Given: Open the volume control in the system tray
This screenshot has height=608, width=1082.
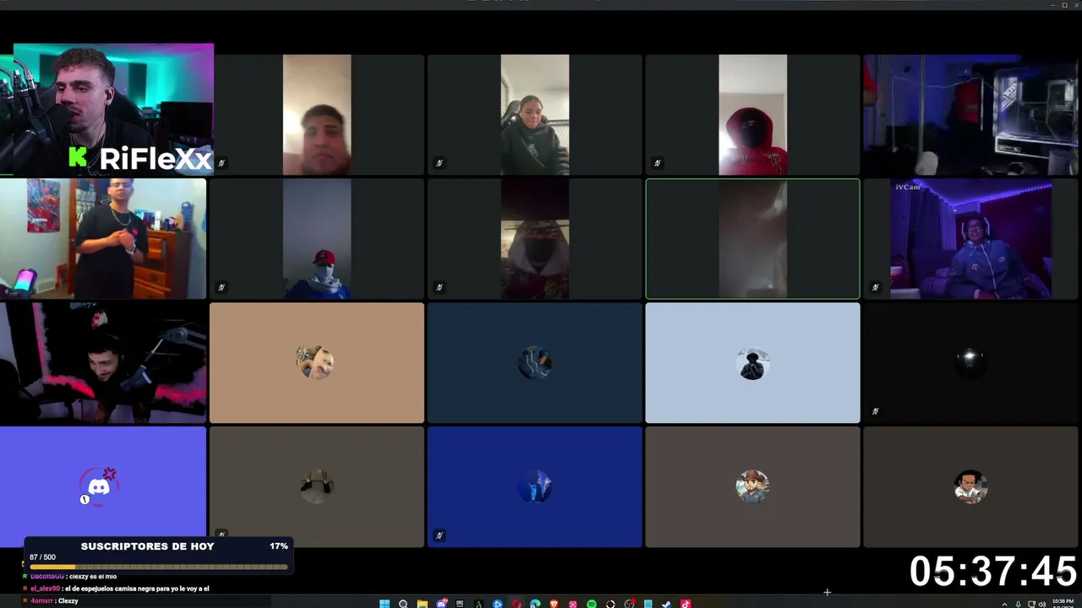Looking at the screenshot, I should click(x=1042, y=604).
